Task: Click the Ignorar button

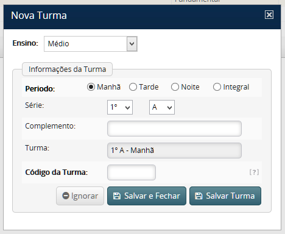Action: (x=80, y=196)
